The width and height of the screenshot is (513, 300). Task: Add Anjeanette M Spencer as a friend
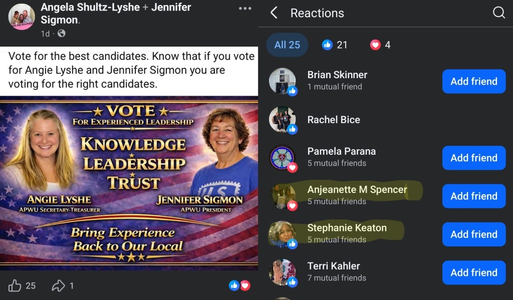click(x=474, y=196)
